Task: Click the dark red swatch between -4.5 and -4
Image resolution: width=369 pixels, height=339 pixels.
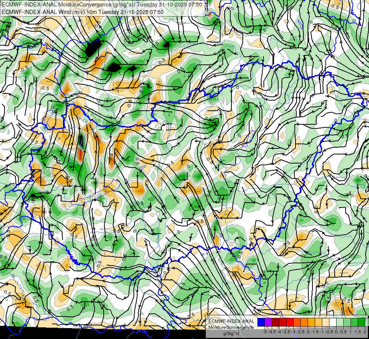Action: click(276, 322)
